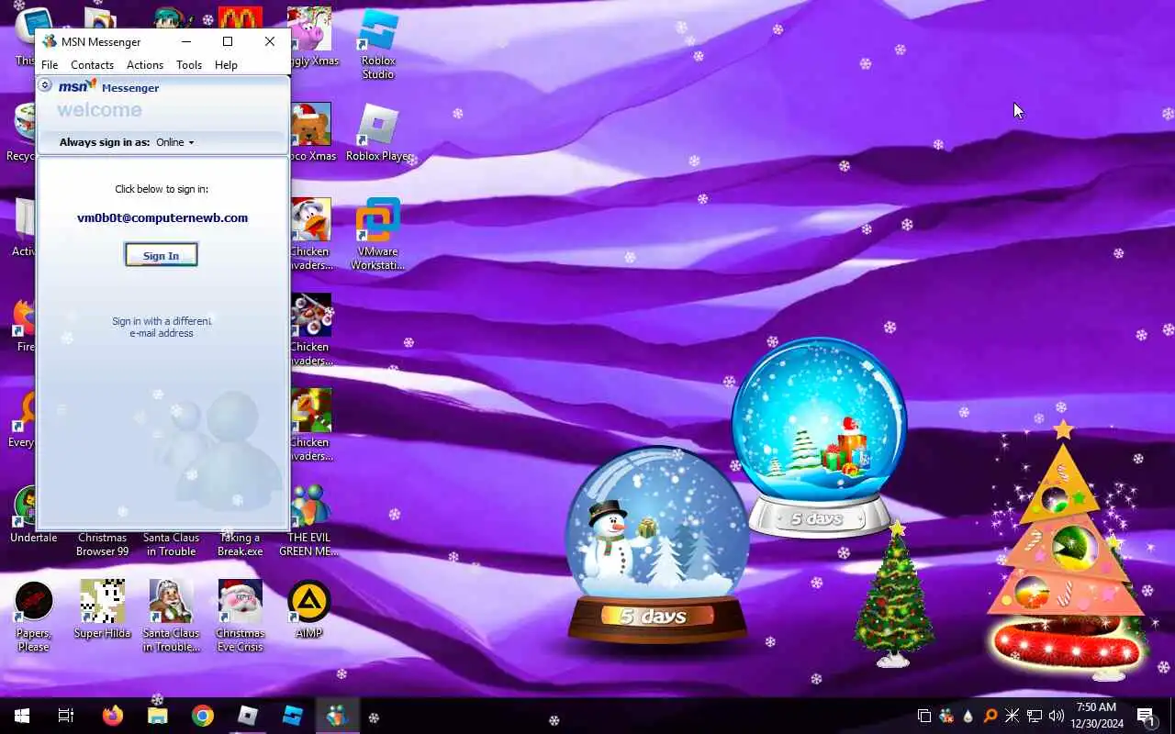
Task: Click Sign in with a different e-mail address
Action: tap(162, 327)
